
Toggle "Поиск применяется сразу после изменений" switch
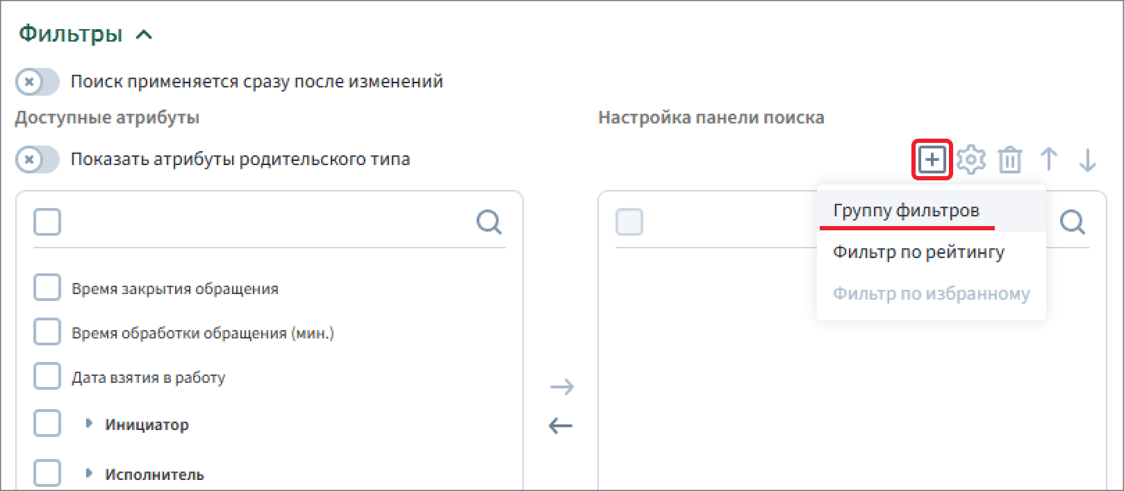pos(38,82)
